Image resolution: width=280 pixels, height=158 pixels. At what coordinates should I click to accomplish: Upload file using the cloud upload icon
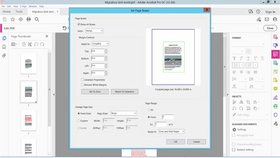tap(21, 19)
